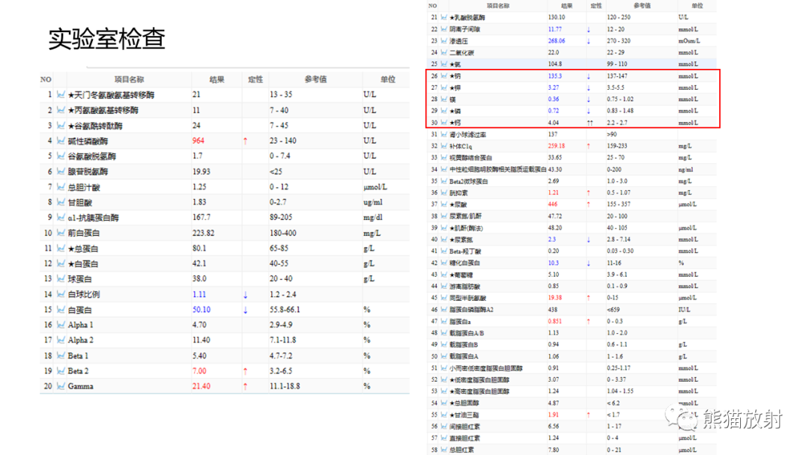The image size is (809, 455).
Task: Select the result value 4.04
Action: click(x=553, y=123)
